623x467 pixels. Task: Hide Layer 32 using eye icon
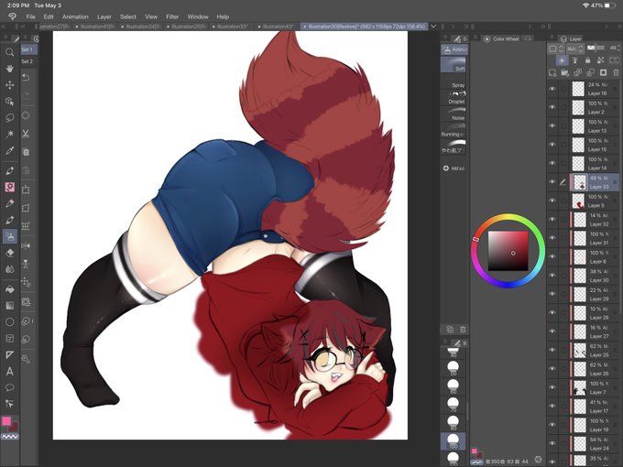point(552,219)
